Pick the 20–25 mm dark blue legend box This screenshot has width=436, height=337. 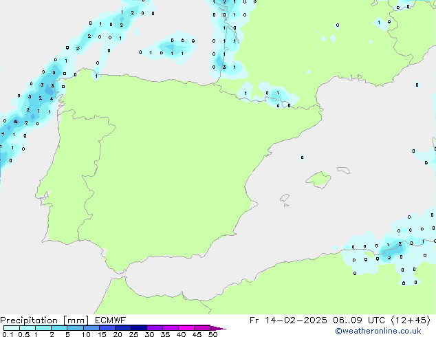pos(123,328)
